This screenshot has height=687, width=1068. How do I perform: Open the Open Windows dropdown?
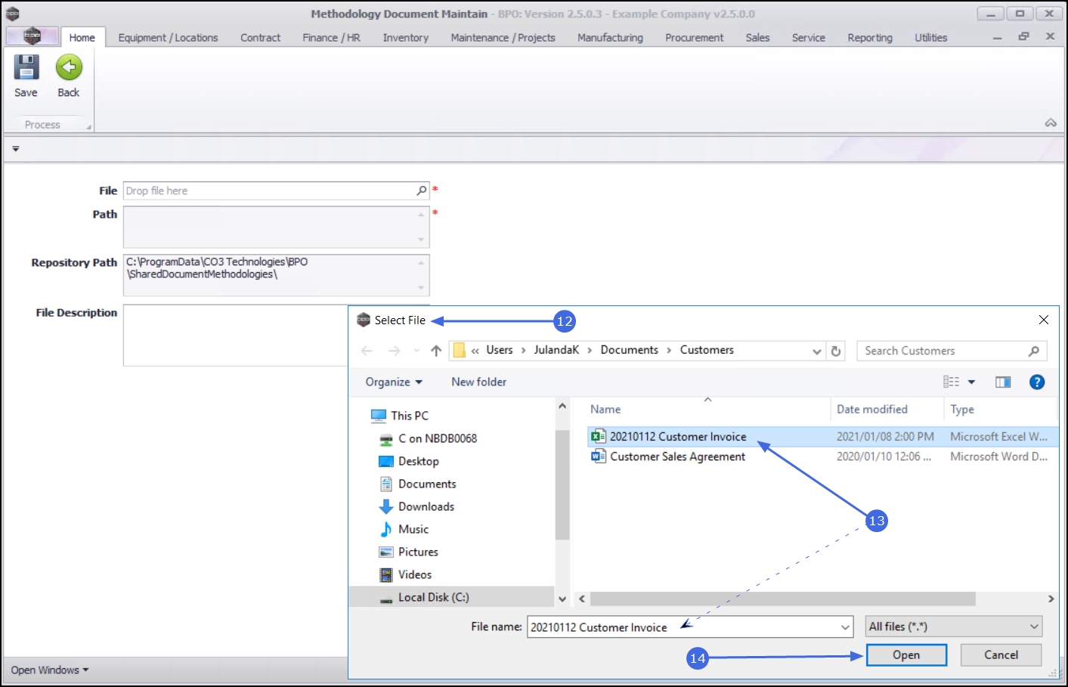click(50, 670)
